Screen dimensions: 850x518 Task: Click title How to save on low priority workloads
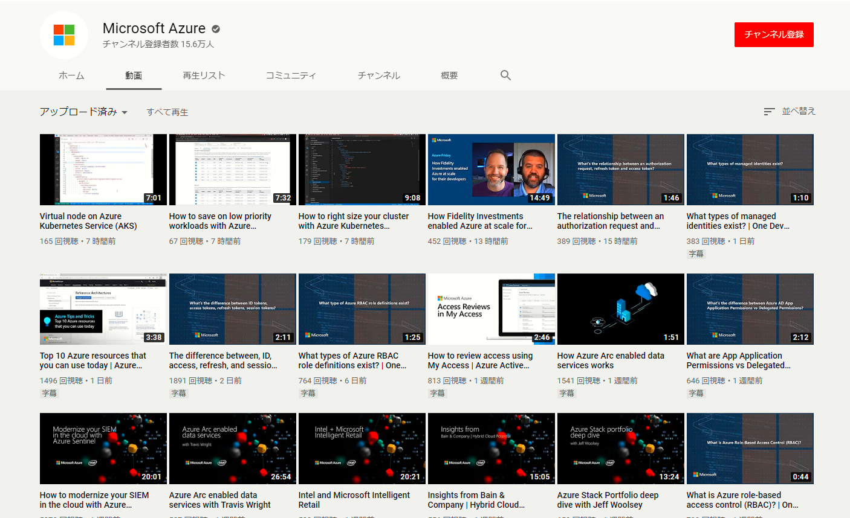[x=220, y=221]
